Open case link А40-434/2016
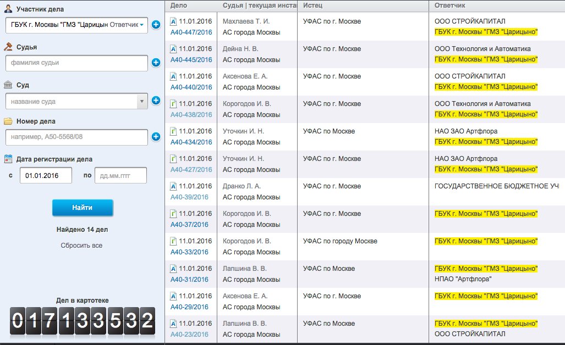The height and width of the screenshot is (345, 565). pyautogui.click(x=191, y=142)
